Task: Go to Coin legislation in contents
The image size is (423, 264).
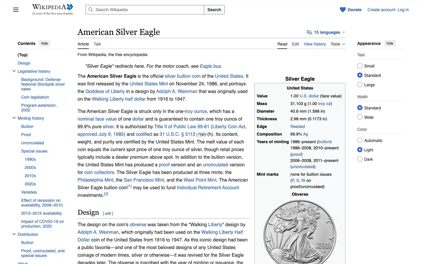Action: tap(35, 97)
